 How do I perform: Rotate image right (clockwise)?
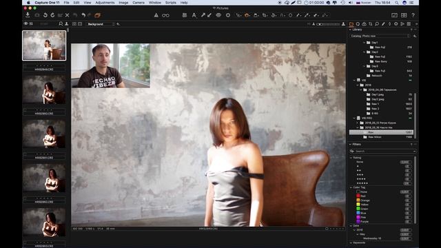point(52,15)
